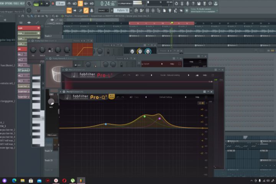Image resolution: width=276 pixels, height=184 pixels.
Task: Open the playlist view icon
Action: (x=136, y=11)
